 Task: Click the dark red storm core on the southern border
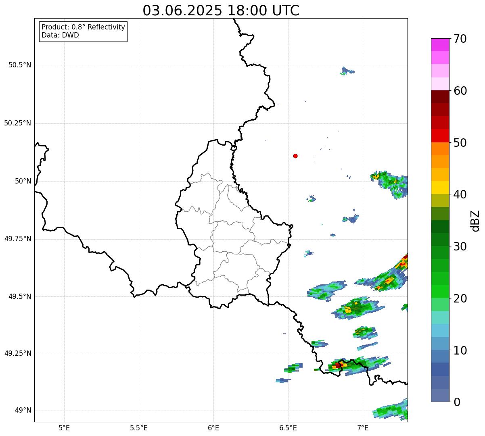[338, 365]
